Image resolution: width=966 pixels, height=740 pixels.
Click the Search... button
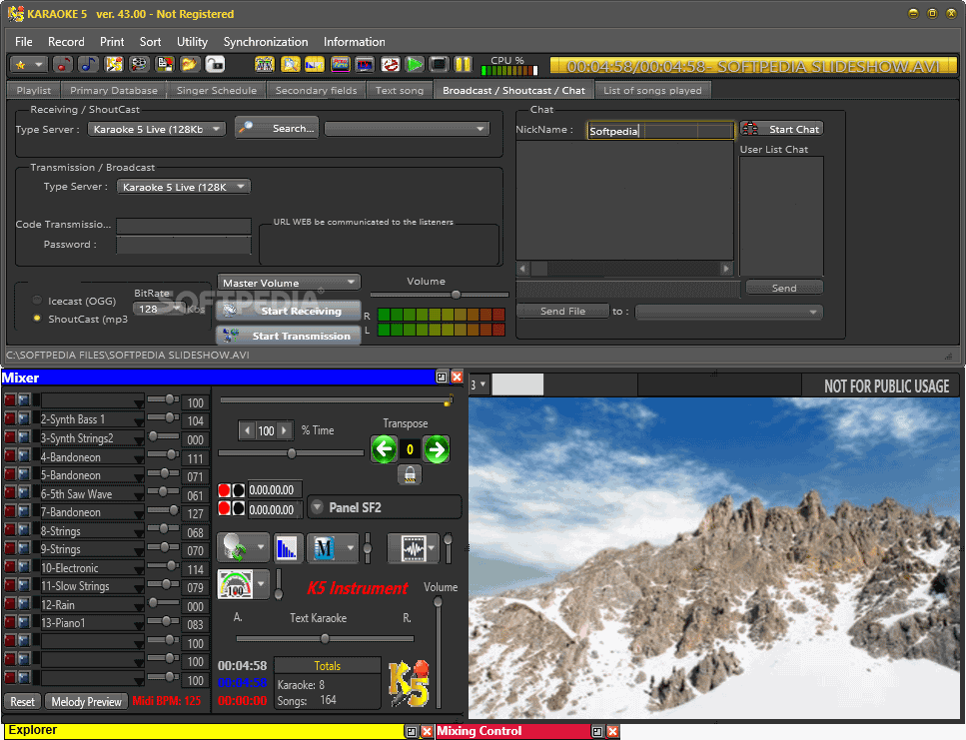point(277,128)
